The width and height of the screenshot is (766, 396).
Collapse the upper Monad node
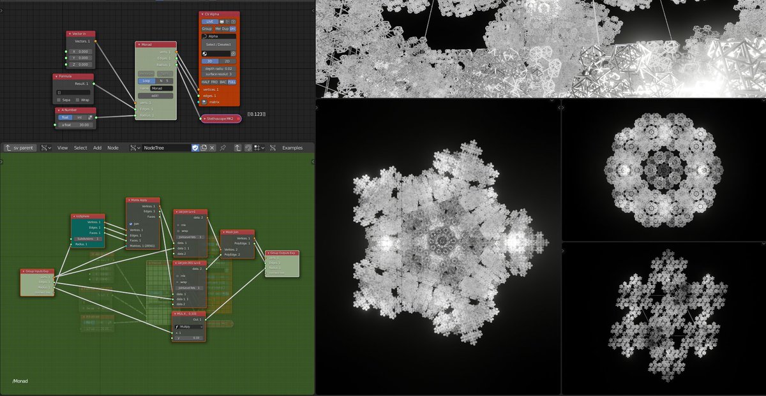139,45
